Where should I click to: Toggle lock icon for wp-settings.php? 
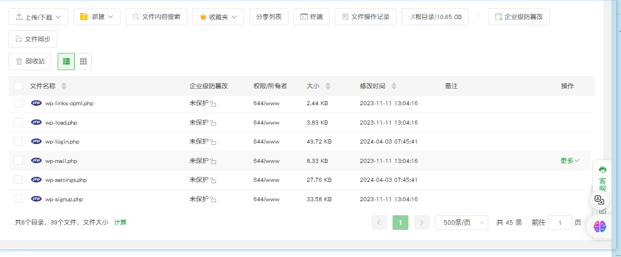[213, 180]
